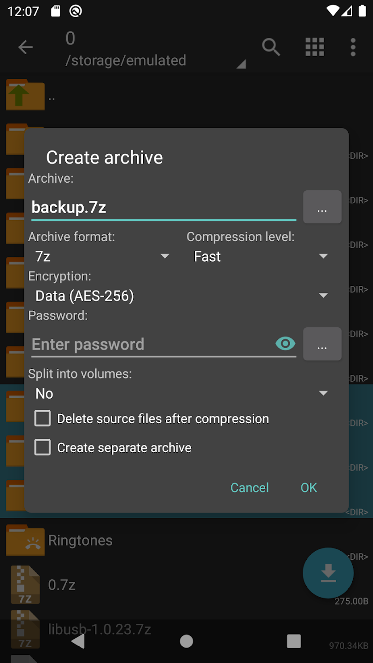This screenshot has width=373, height=663.
Task: Switch view with the grid icon
Action: 315,47
